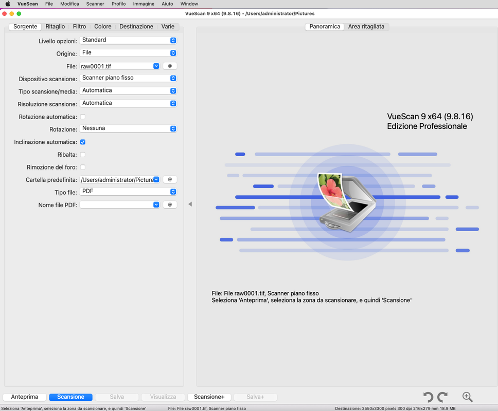Viewport: 498px width, 411px height.
Task: Click the rotate right arrow icon
Action: tap(442, 397)
